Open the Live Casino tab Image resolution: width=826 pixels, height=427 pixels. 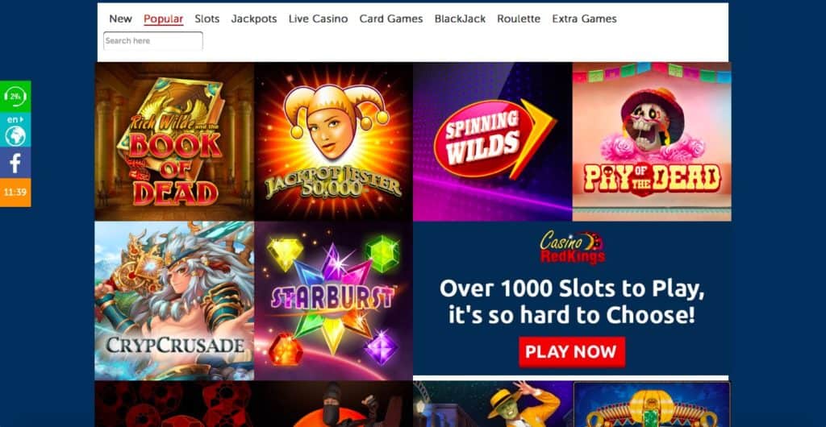click(318, 19)
